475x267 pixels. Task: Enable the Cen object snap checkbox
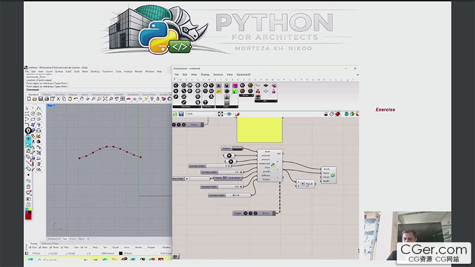[72, 248]
